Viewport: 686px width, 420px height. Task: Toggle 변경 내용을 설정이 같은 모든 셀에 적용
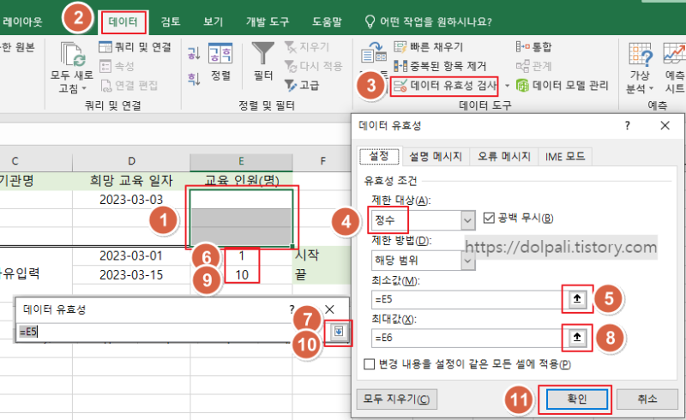[370, 364]
